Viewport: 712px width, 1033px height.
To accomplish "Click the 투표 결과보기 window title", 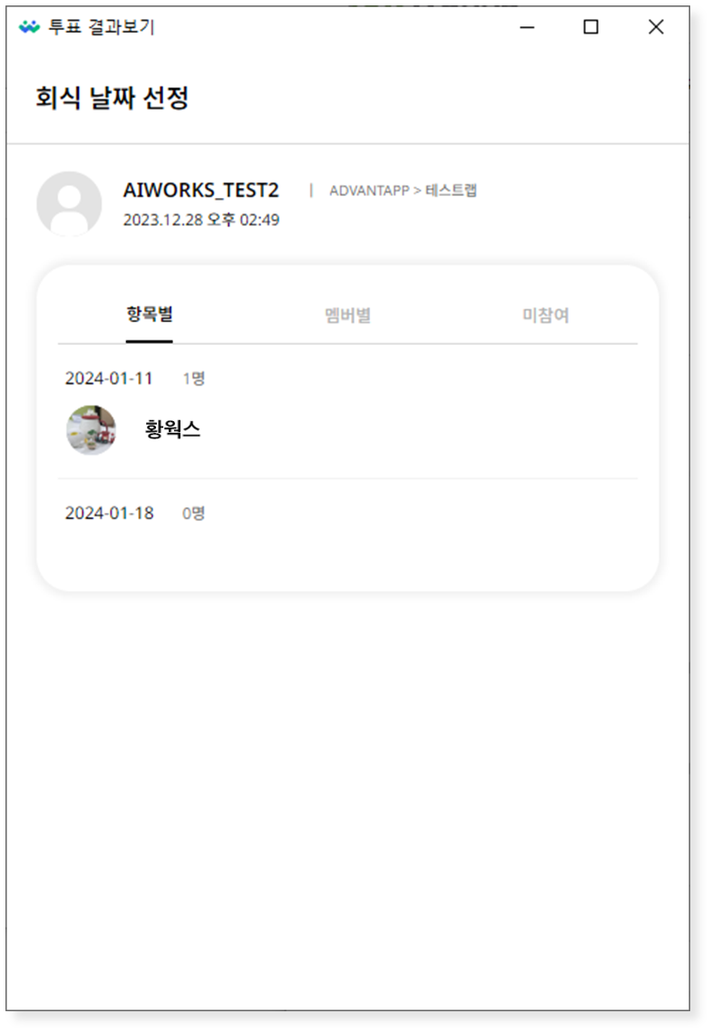I will click(x=102, y=27).
